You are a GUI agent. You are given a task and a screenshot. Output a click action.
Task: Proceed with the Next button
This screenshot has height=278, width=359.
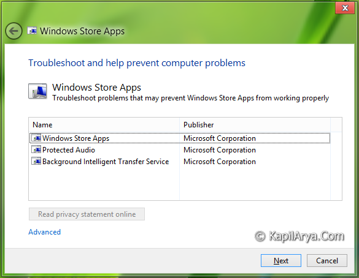[x=281, y=260]
